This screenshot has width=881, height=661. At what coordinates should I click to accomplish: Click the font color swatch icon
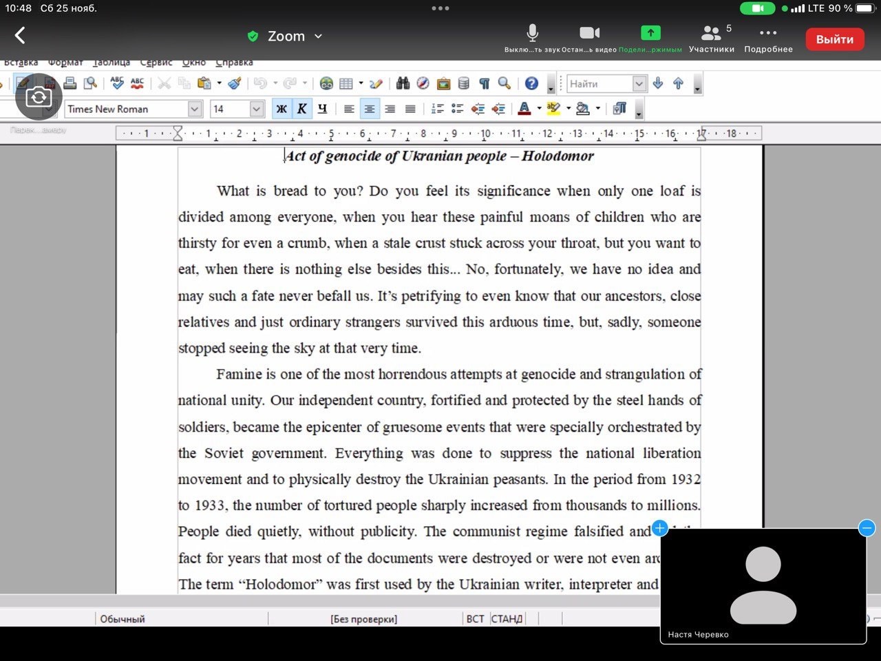(x=524, y=109)
